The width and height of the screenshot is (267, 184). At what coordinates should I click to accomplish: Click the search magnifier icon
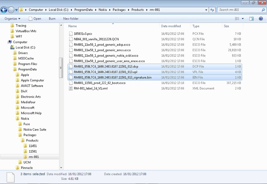[263, 10]
